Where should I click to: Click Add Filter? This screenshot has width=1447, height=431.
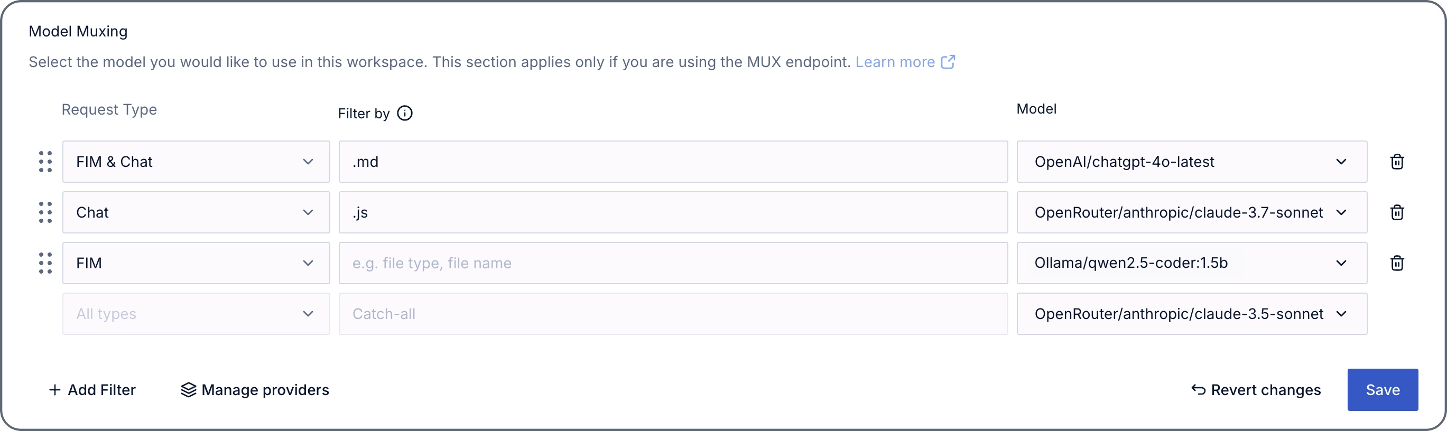pos(92,390)
